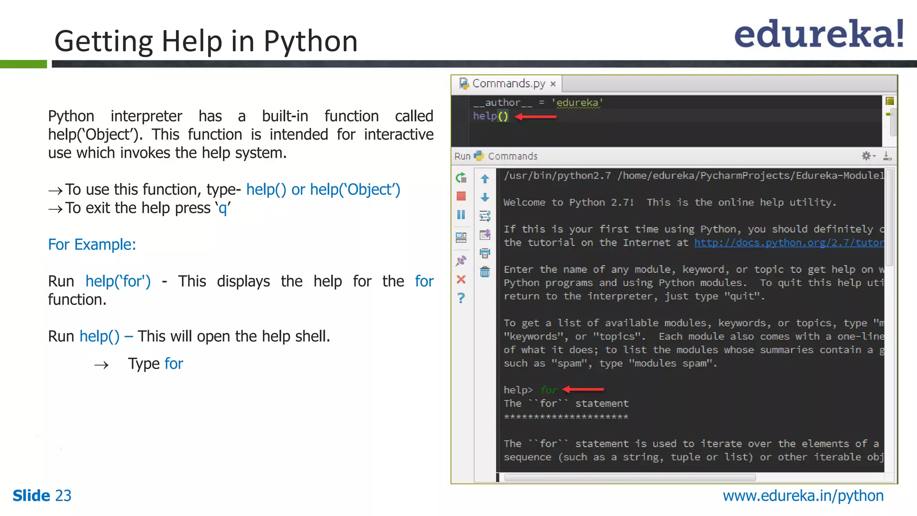
Task: Click the console horizontal scrollbar
Action: coord(630,477)
